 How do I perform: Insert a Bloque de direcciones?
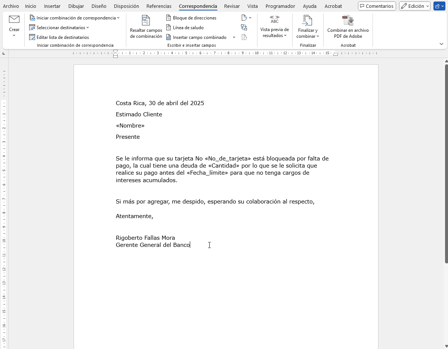pyautogui.click(x=191, y=18)
